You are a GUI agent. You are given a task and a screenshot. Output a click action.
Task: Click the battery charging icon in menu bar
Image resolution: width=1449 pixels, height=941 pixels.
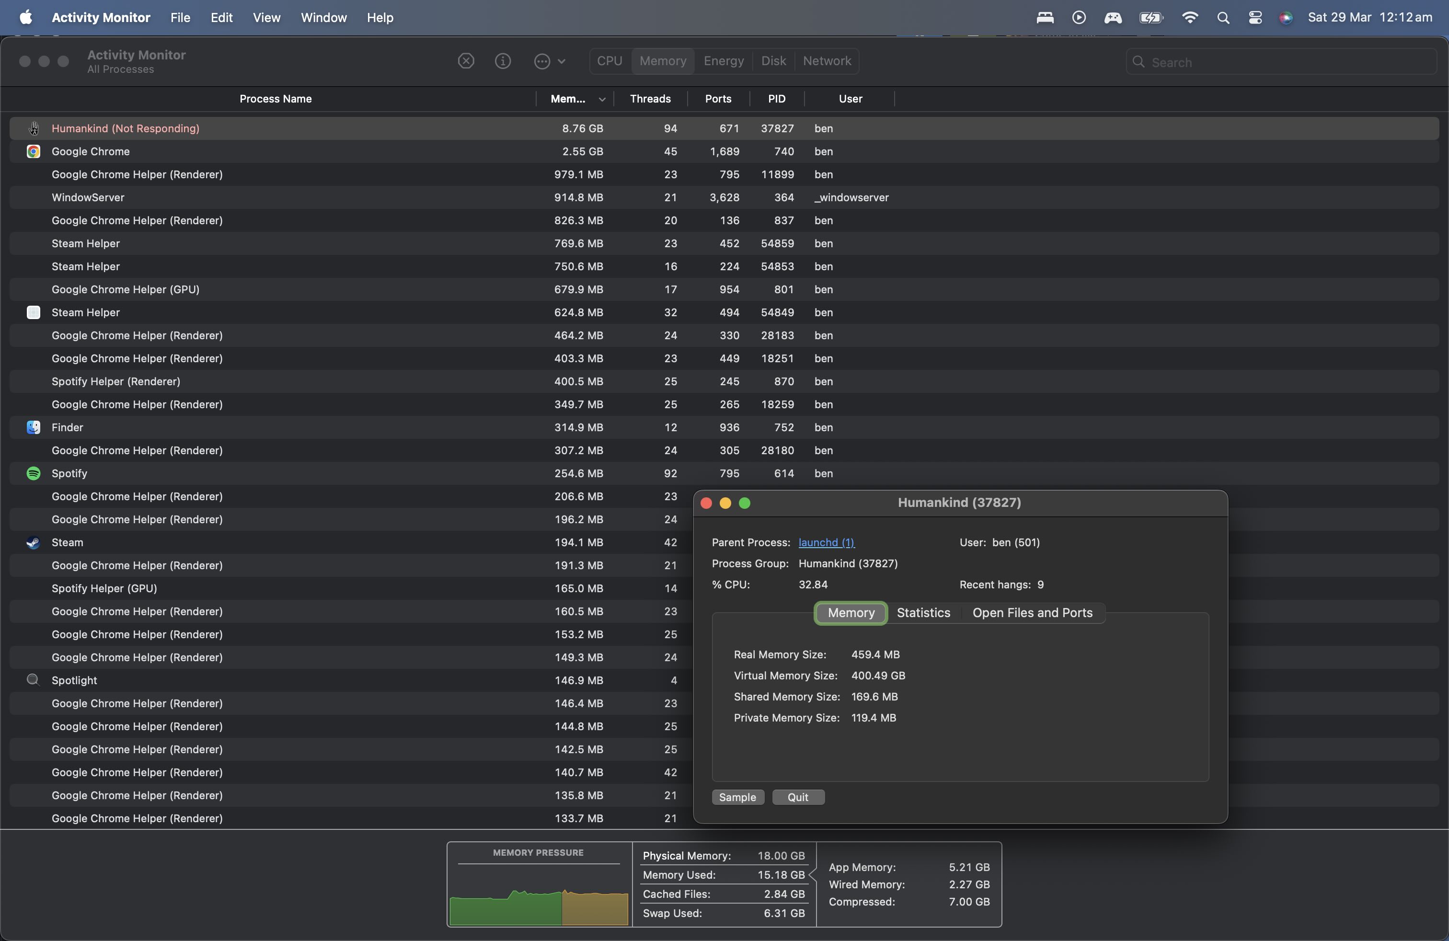click(1150, 17)
